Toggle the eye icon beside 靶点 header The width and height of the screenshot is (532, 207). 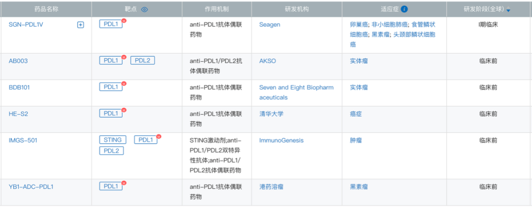point(144,9)
